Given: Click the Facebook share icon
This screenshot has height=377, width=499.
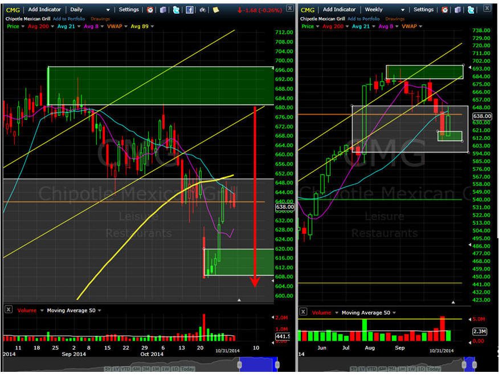Looking at the screenshot, I should [189, 10].
